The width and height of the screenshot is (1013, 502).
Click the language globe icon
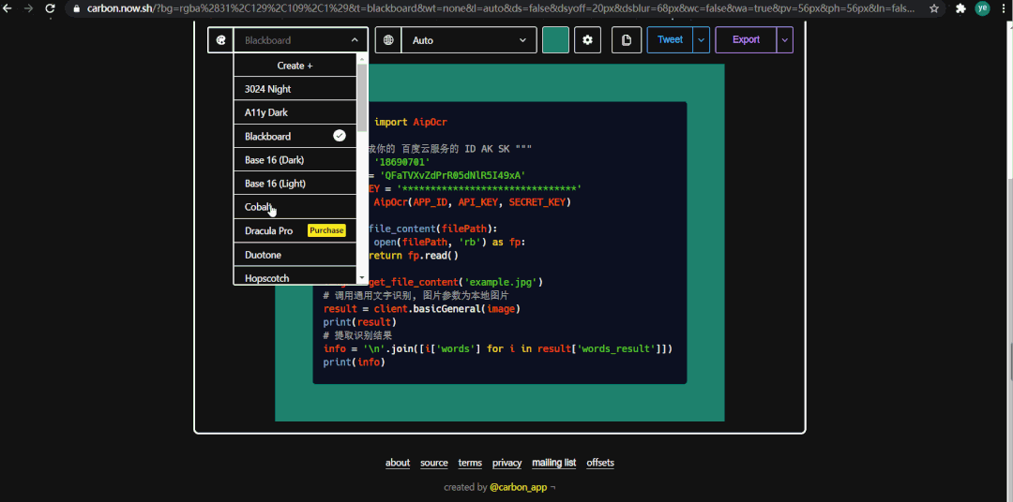coord(388,40)
